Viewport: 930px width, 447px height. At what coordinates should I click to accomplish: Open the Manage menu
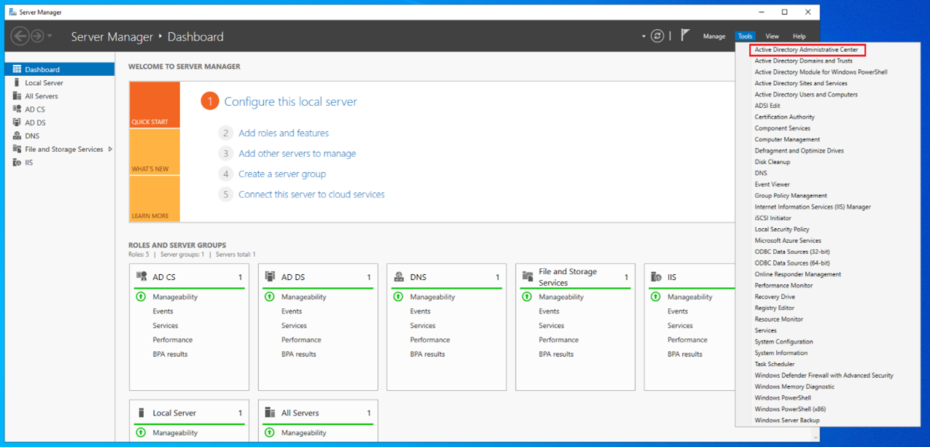[x=714, y=36]
